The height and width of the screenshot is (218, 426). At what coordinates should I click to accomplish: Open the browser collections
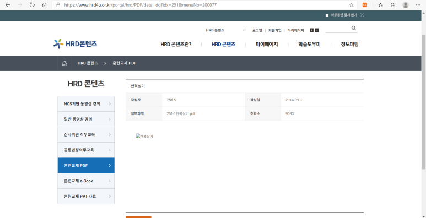tap(393, 5)
